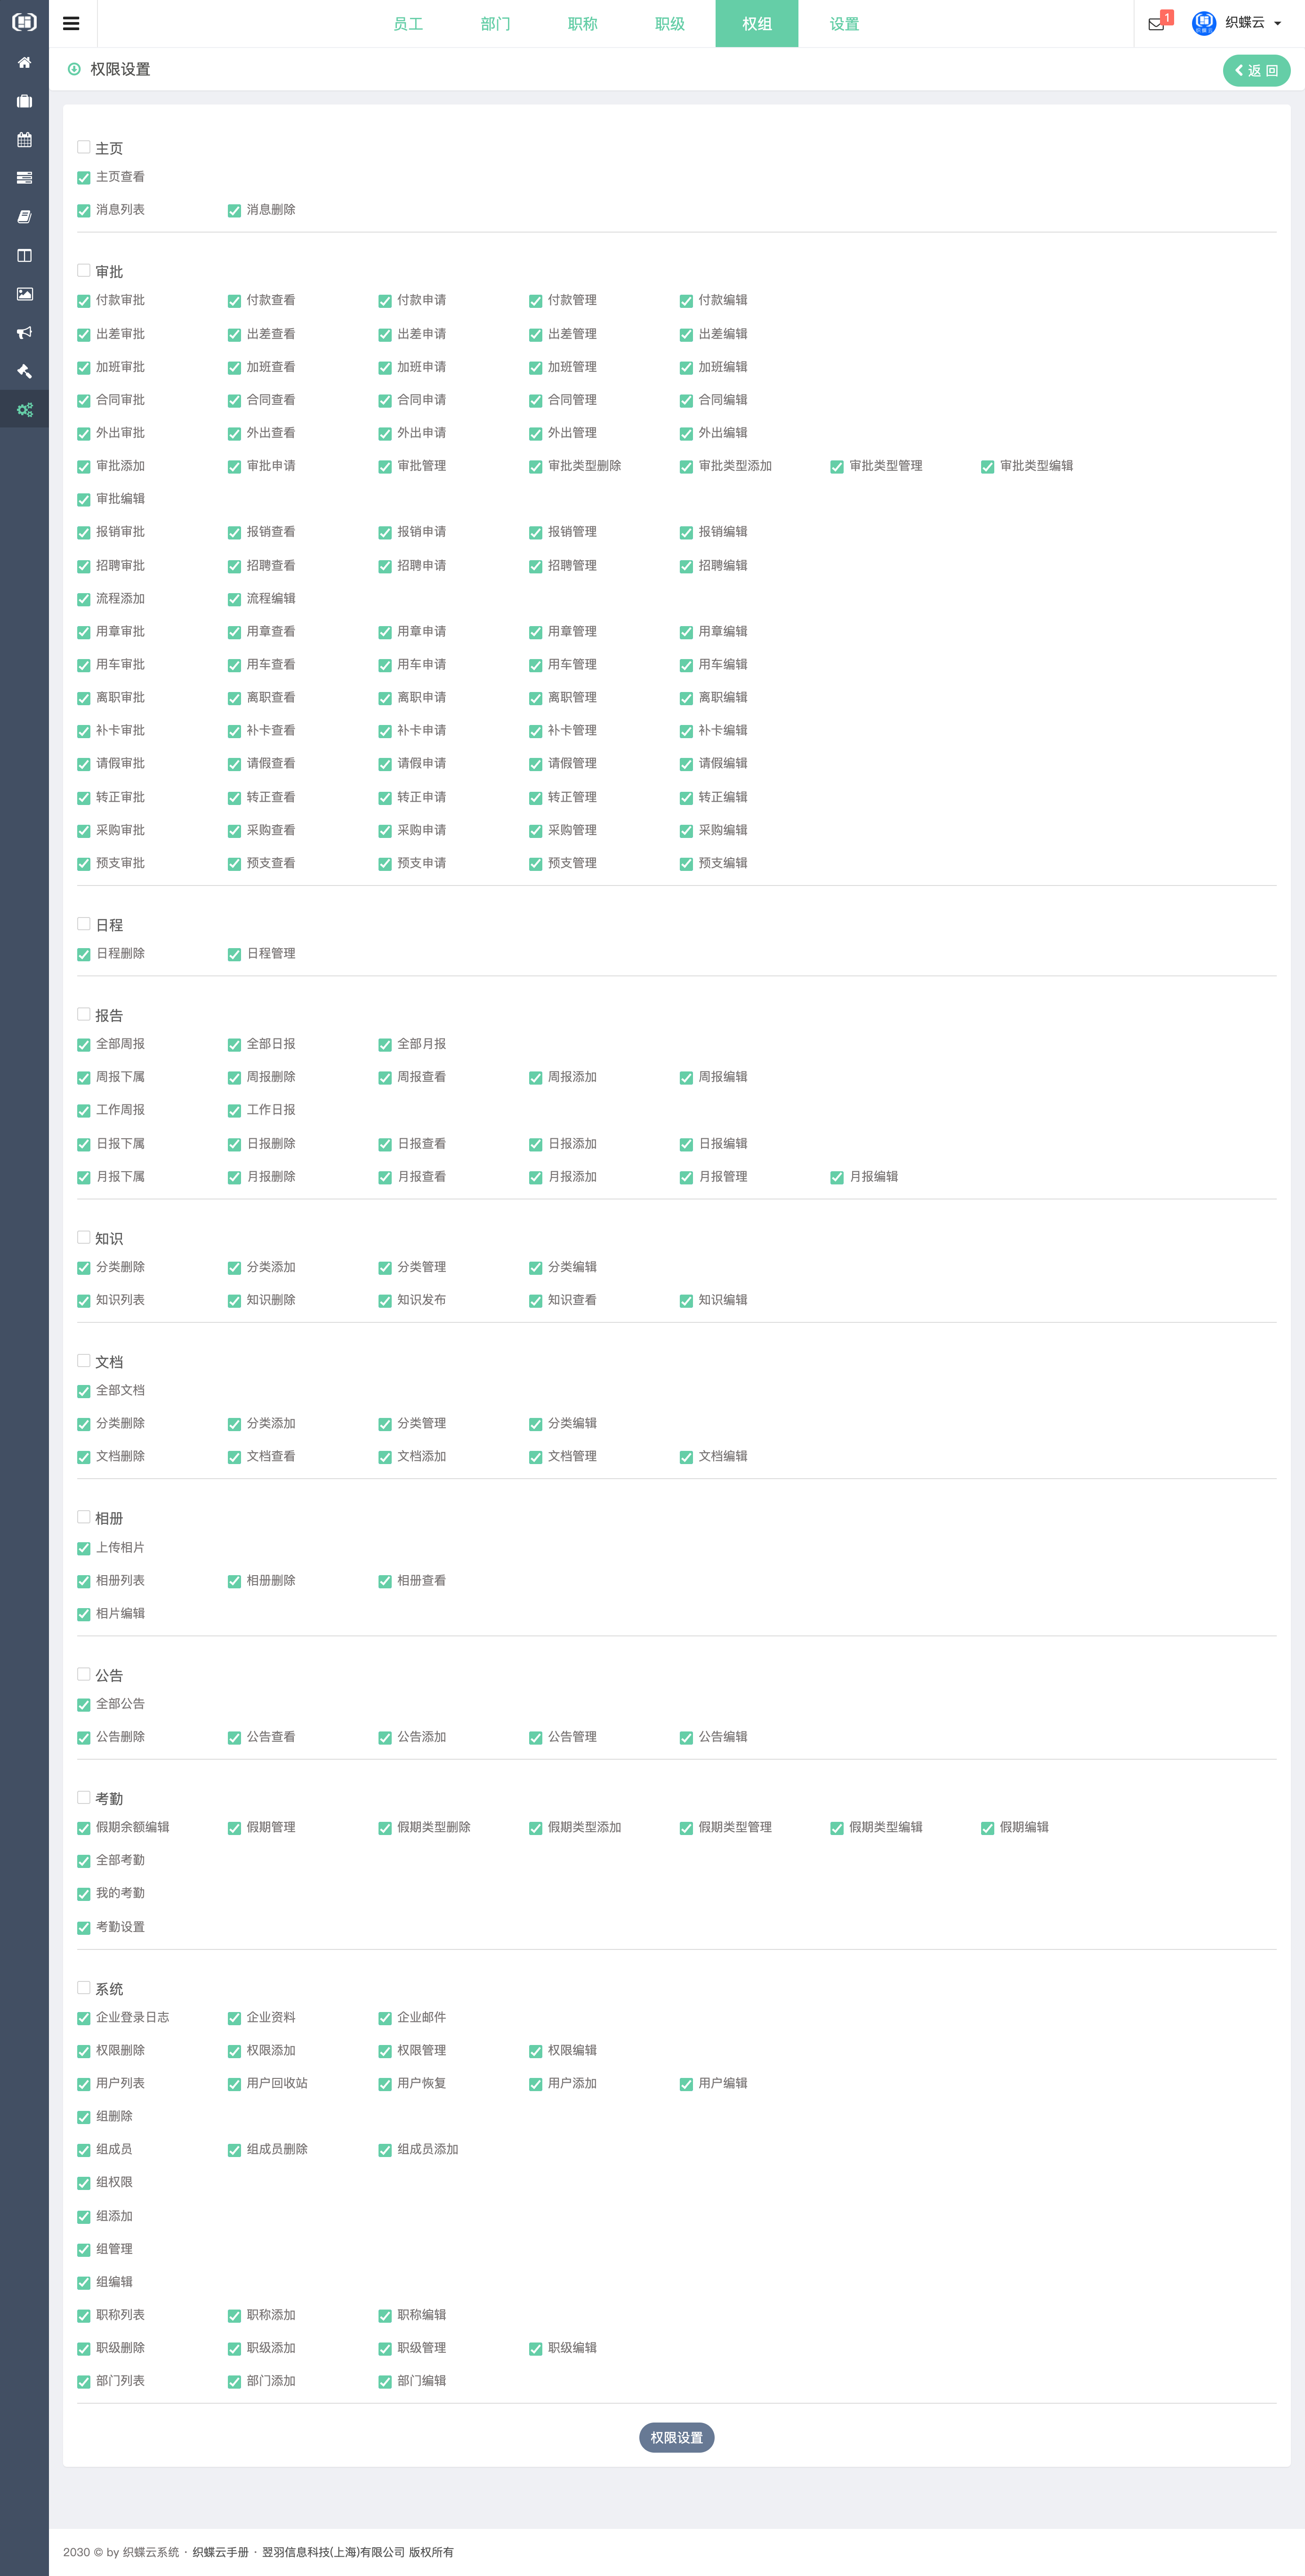Switch to the 设置 tab
This screenshot has width=1305, height=2576.
click(x=844, y=24)
